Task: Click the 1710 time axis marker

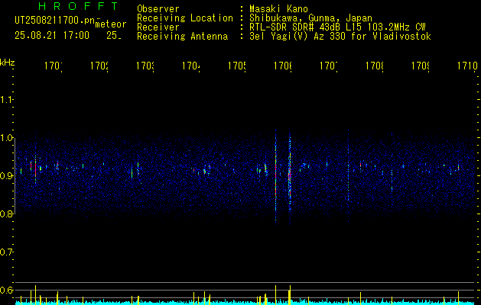Action: (x=467, y=66)
